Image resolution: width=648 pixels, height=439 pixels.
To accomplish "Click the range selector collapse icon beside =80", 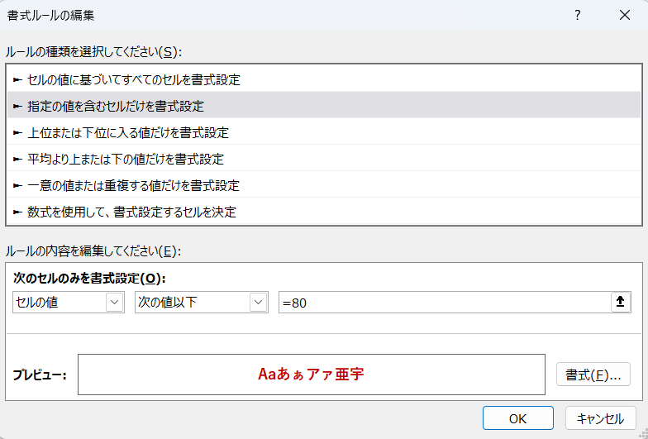I will (x=621, y=303).
